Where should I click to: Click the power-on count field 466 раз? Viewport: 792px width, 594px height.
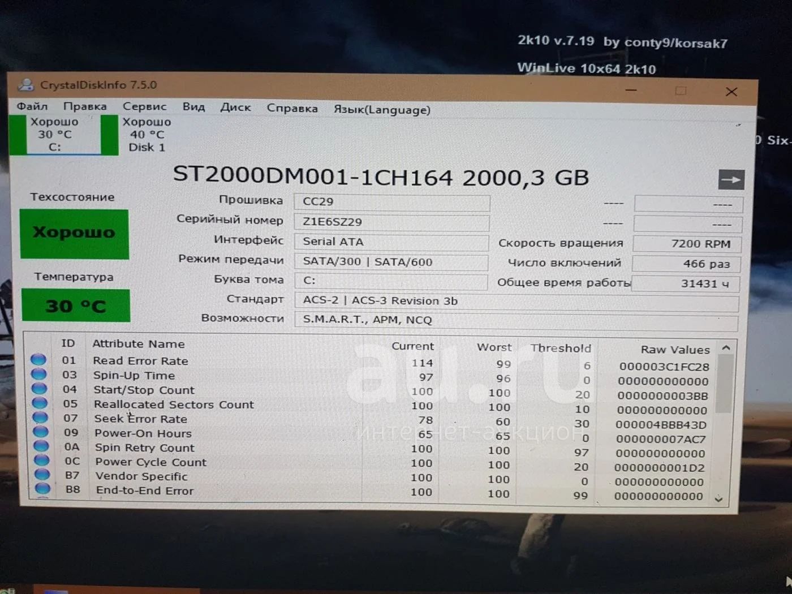click(x=686, y=264)
